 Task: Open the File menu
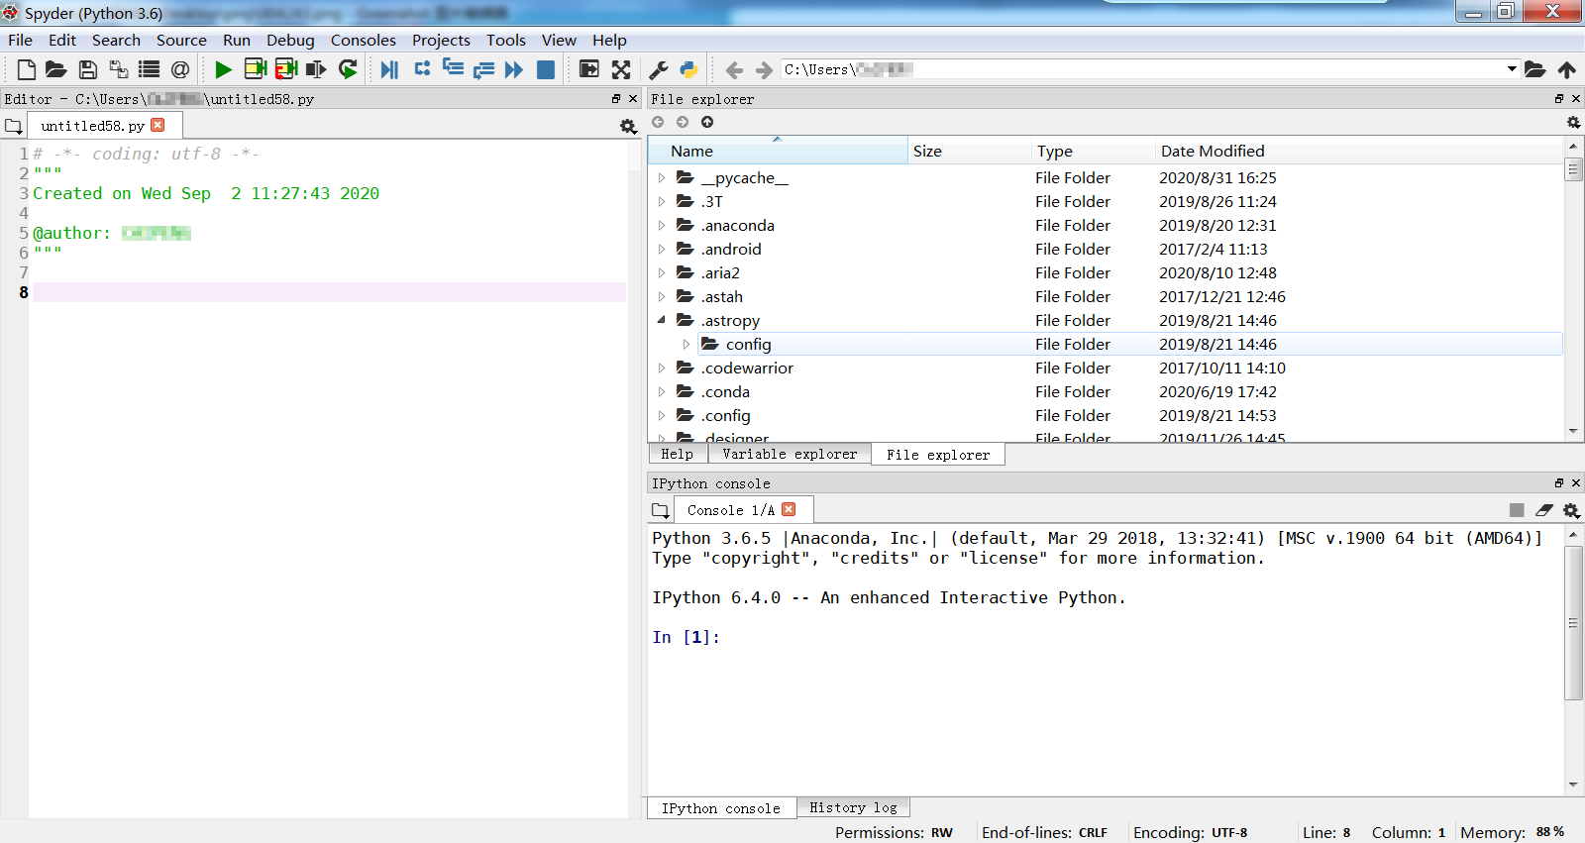click(20, 41)
